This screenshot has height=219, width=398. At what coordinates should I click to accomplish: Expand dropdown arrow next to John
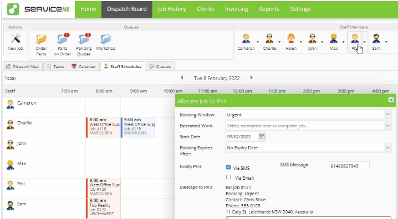pos(322,42)
